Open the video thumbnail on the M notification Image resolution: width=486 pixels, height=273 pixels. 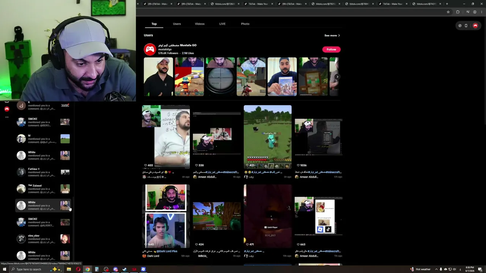65,139
